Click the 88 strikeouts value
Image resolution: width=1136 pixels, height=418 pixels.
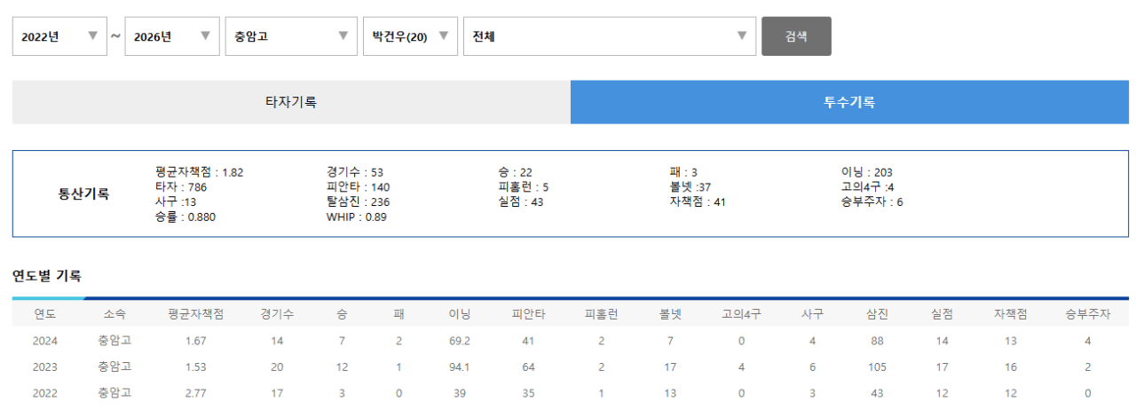tap(877, 340)
